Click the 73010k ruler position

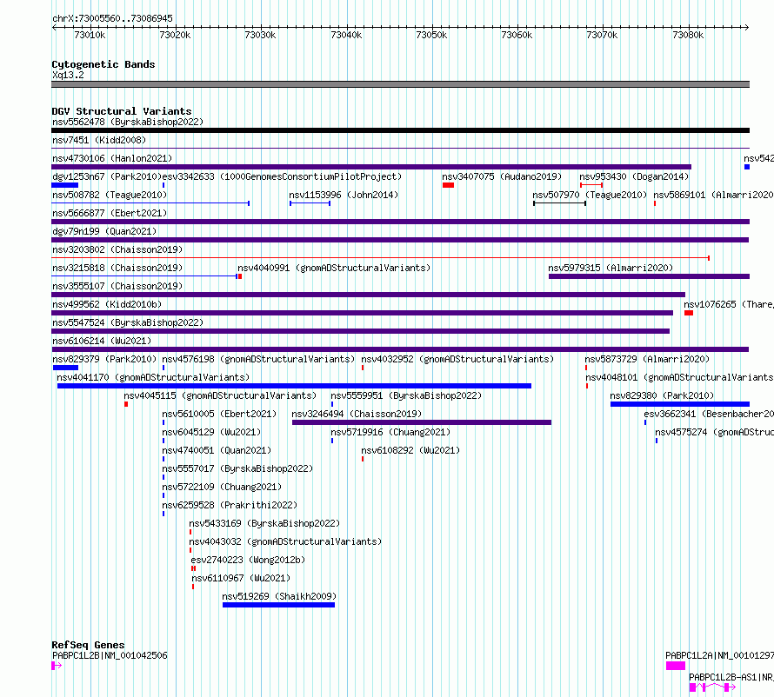(x=90, y=35)
